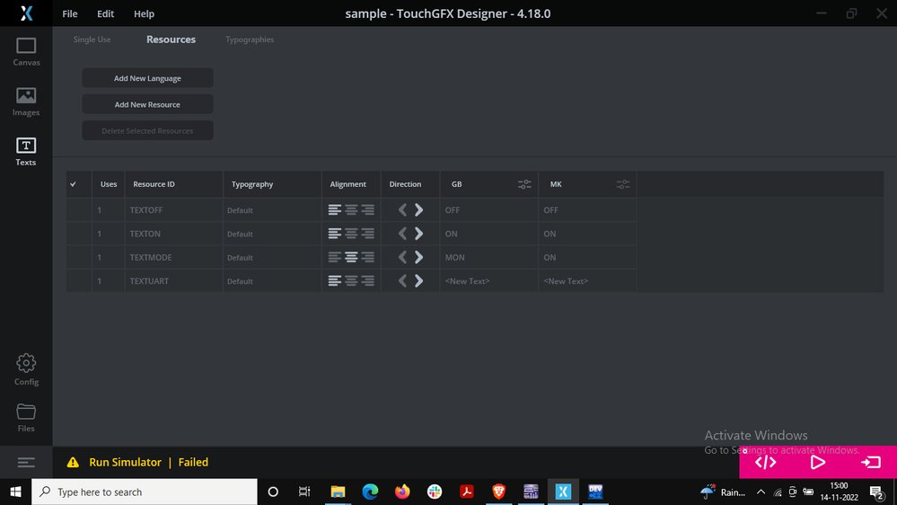The height and width of the screenshot is (505, 897).
Task: Open Task View on taskbar
Action: 304,492
